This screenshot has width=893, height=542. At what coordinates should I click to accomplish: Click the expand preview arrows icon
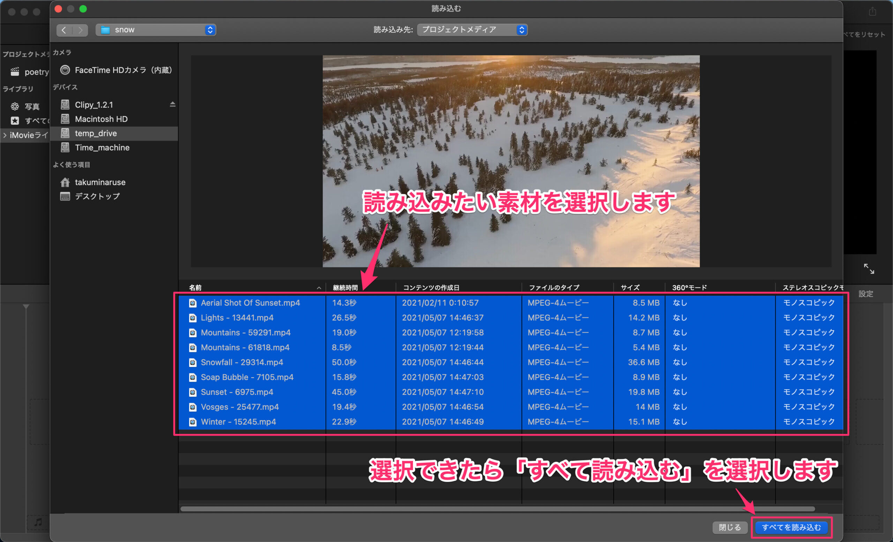point(868,268)
